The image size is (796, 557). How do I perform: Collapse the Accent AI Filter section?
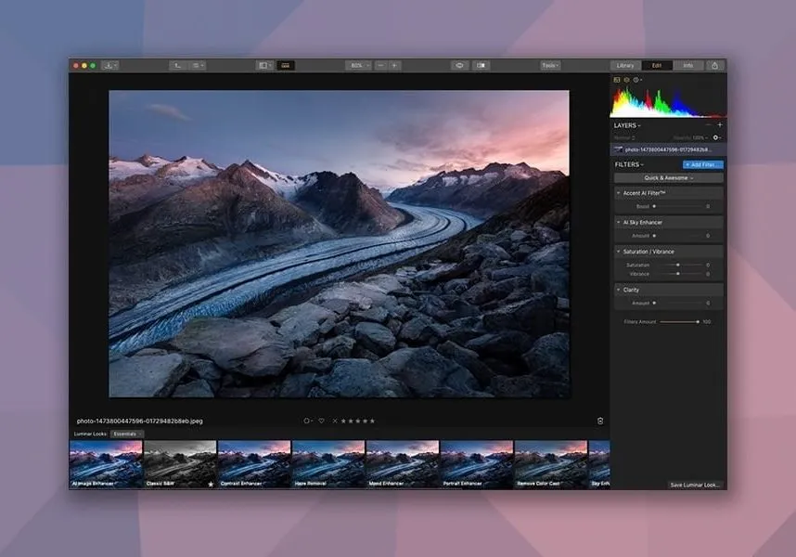pyautogui.click(x=619, y=193)
